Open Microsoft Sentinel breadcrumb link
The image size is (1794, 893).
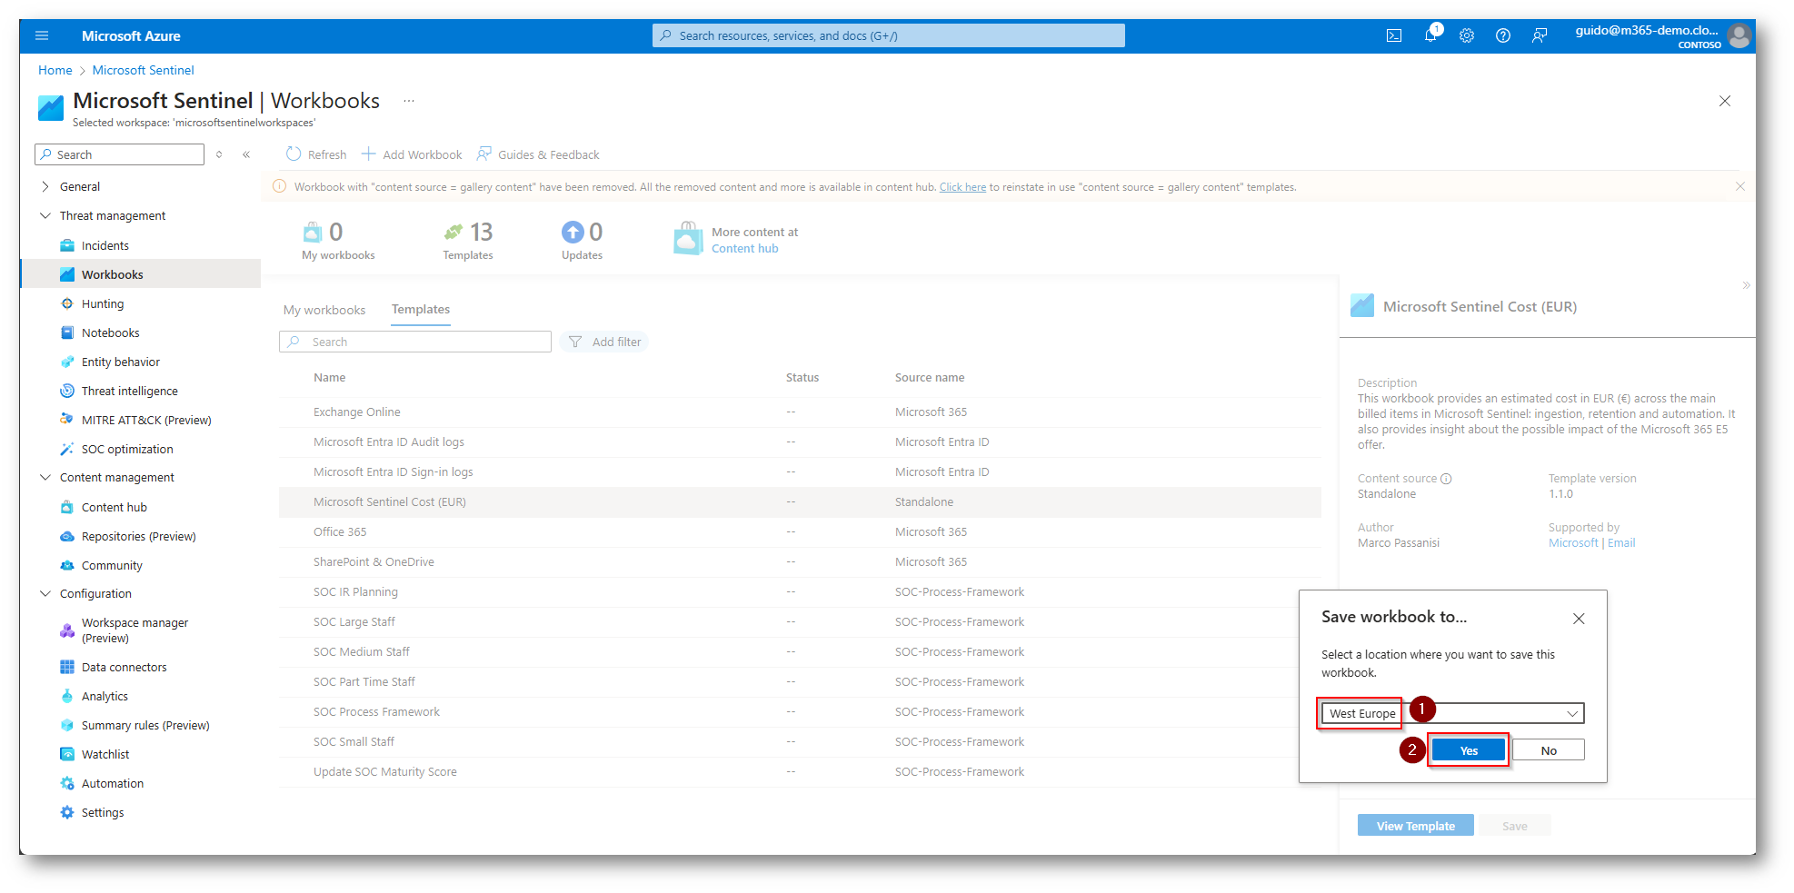[x=143, y=70]
